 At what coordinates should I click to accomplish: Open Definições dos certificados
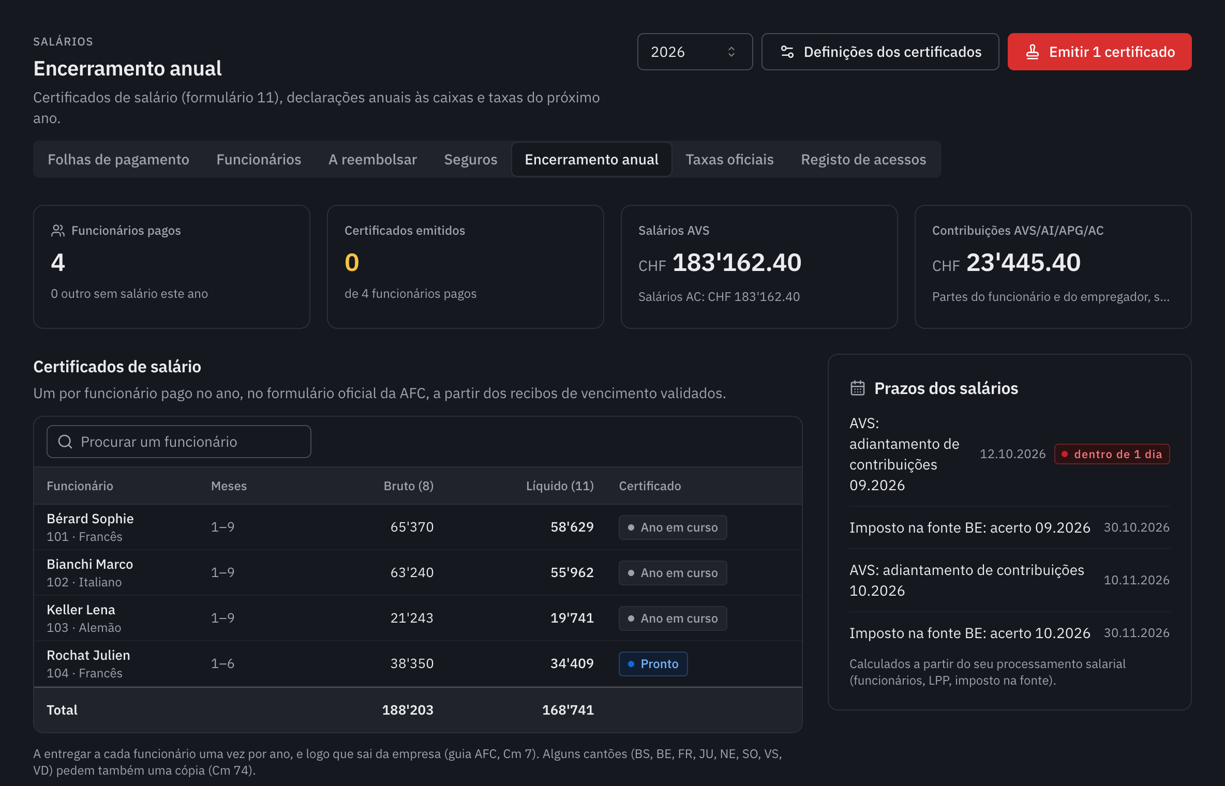[x=880, y=52]
